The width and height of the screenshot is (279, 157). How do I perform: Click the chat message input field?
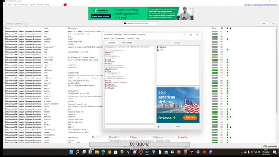(x=129, y=126)
